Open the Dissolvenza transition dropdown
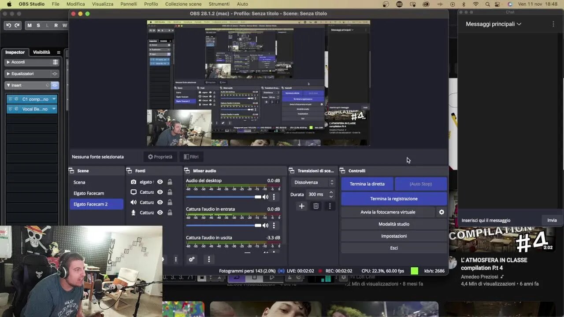The width and height of the screenshot is (564, 317). [313, 182]
